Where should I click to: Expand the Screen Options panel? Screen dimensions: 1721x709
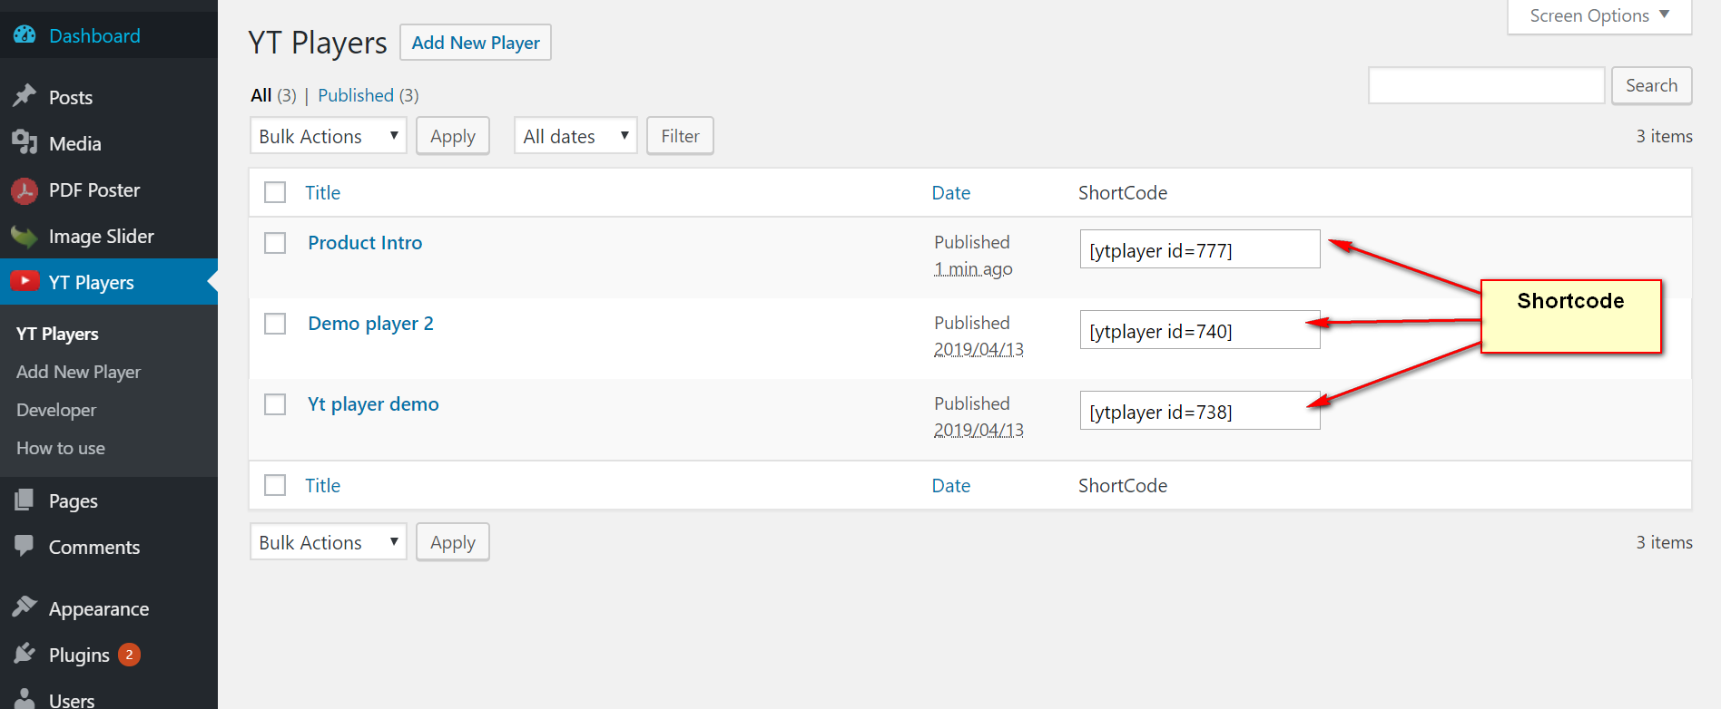coord(1599,16)
